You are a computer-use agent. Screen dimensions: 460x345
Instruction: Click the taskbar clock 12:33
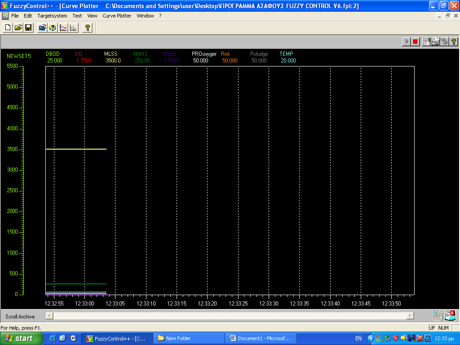(x=444, y=339)
